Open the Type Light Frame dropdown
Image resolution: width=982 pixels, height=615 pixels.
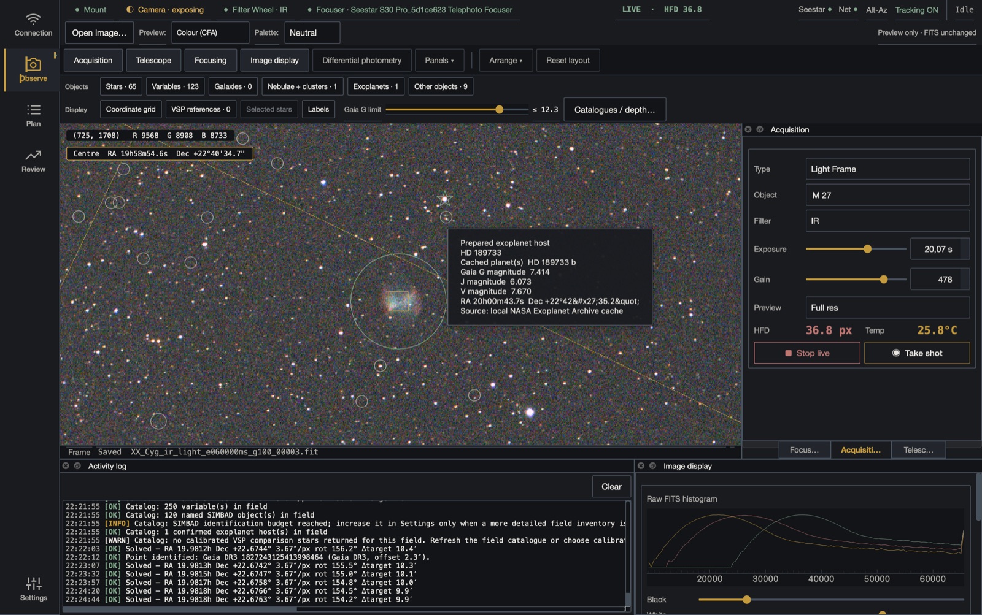point(887,169)
